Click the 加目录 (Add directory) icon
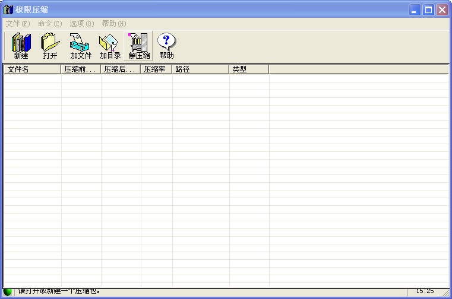The image size is (452, 299). pyautogui.click(x=110, y=46)
